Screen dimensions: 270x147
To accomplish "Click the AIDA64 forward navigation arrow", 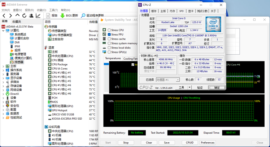I will 10,15.
